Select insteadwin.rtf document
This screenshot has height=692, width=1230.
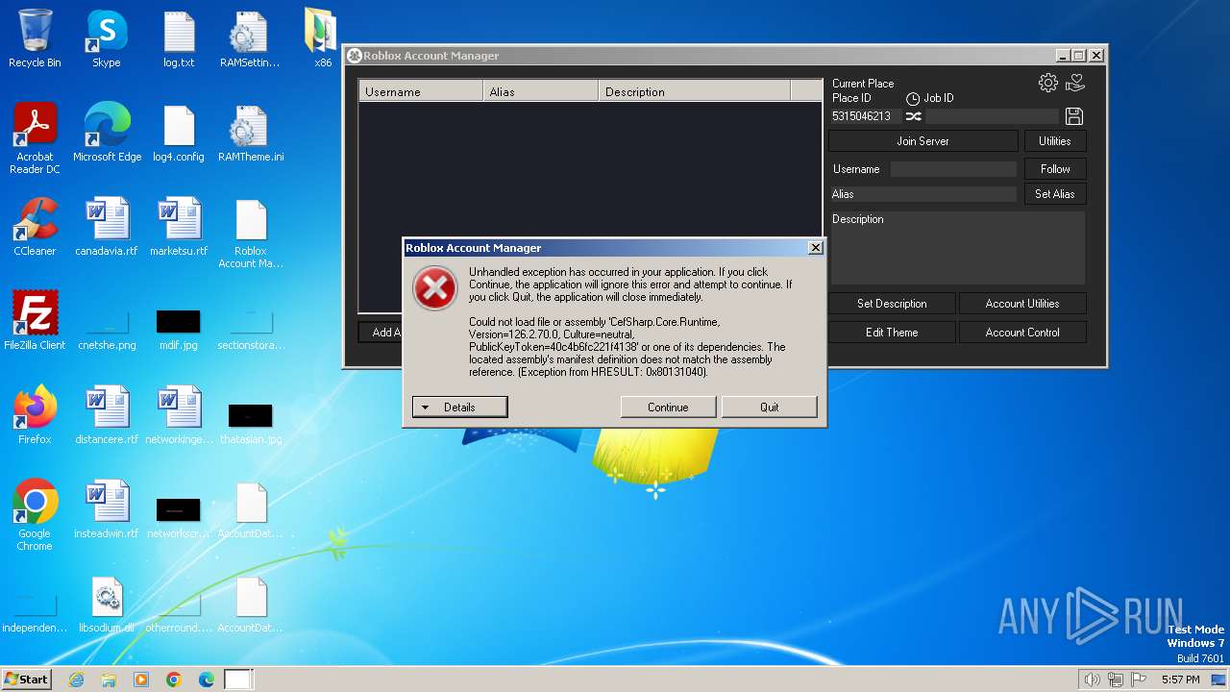107,510
